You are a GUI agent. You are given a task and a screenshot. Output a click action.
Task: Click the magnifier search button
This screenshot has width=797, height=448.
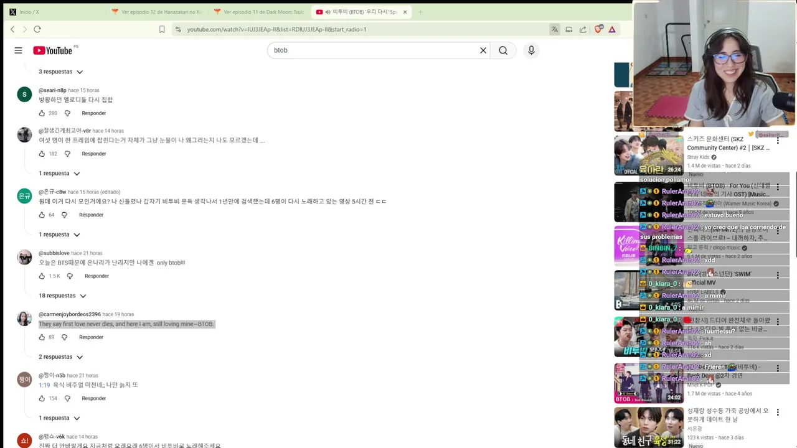pyautogui.click(x=503, y=50)
